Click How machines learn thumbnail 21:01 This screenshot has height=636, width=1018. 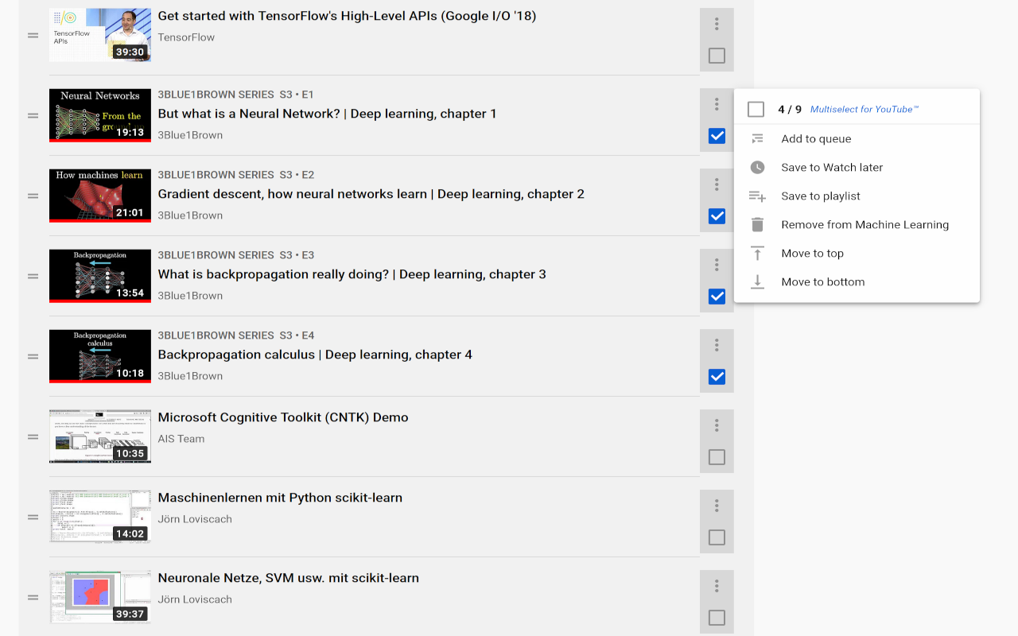[x=100, y=196]
